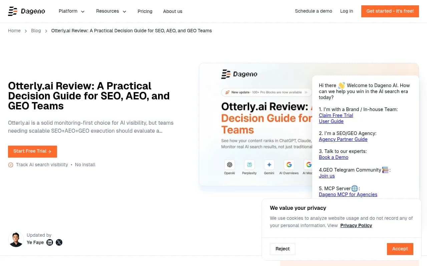Click the Ye Faye author name

(x=35, y=242)
